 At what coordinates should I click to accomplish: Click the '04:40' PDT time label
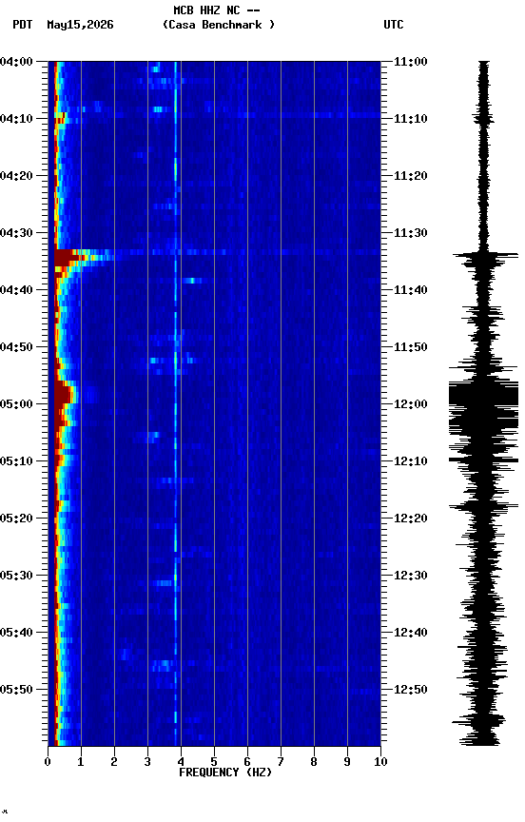click(16, 290)
